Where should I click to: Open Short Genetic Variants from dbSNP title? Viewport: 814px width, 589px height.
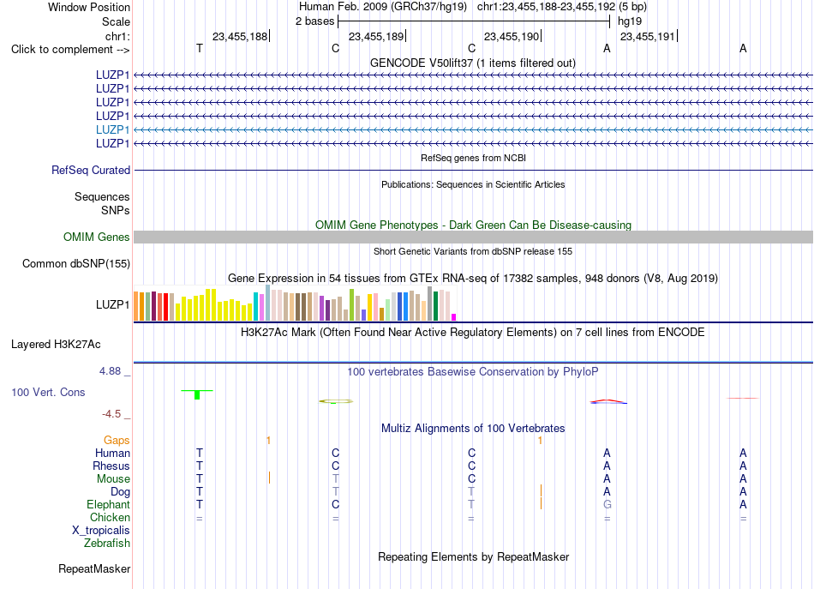tap(473, 251)
